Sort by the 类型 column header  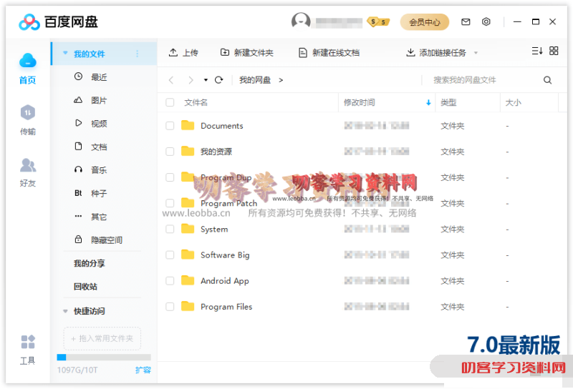[x=448, y=102]
